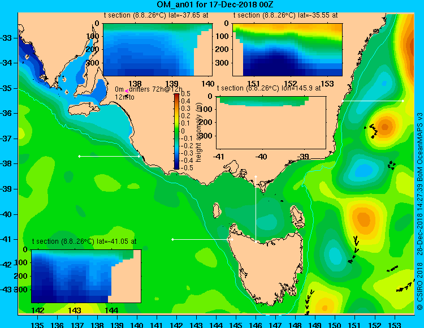Image resolution: width=424 pixels, height=328 pixels.
Task: Click latitude label "-38" on the left axis
Action: click(6, 163)
